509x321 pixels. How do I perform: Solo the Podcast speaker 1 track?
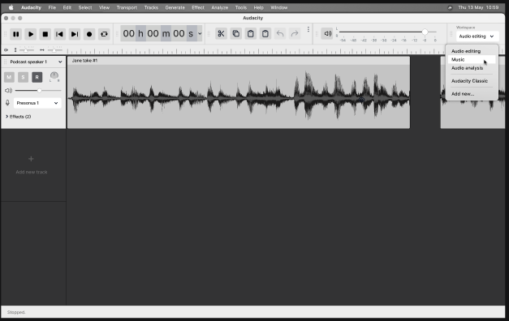[x=23, y=77]
